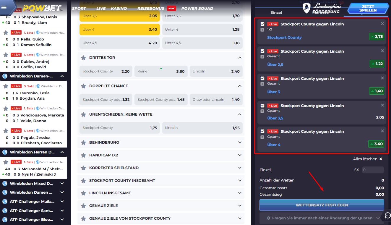Viewport: 391px width, 225px height.
Task: Pick Lincoln draw no bet 1,95
Action: point(202,128)
